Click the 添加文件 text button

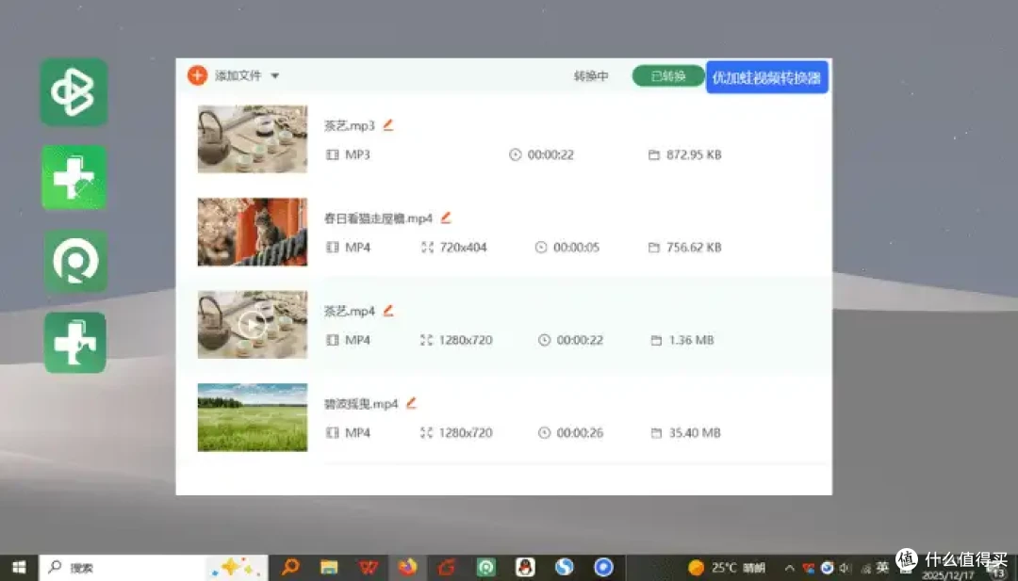click(238, 76)
